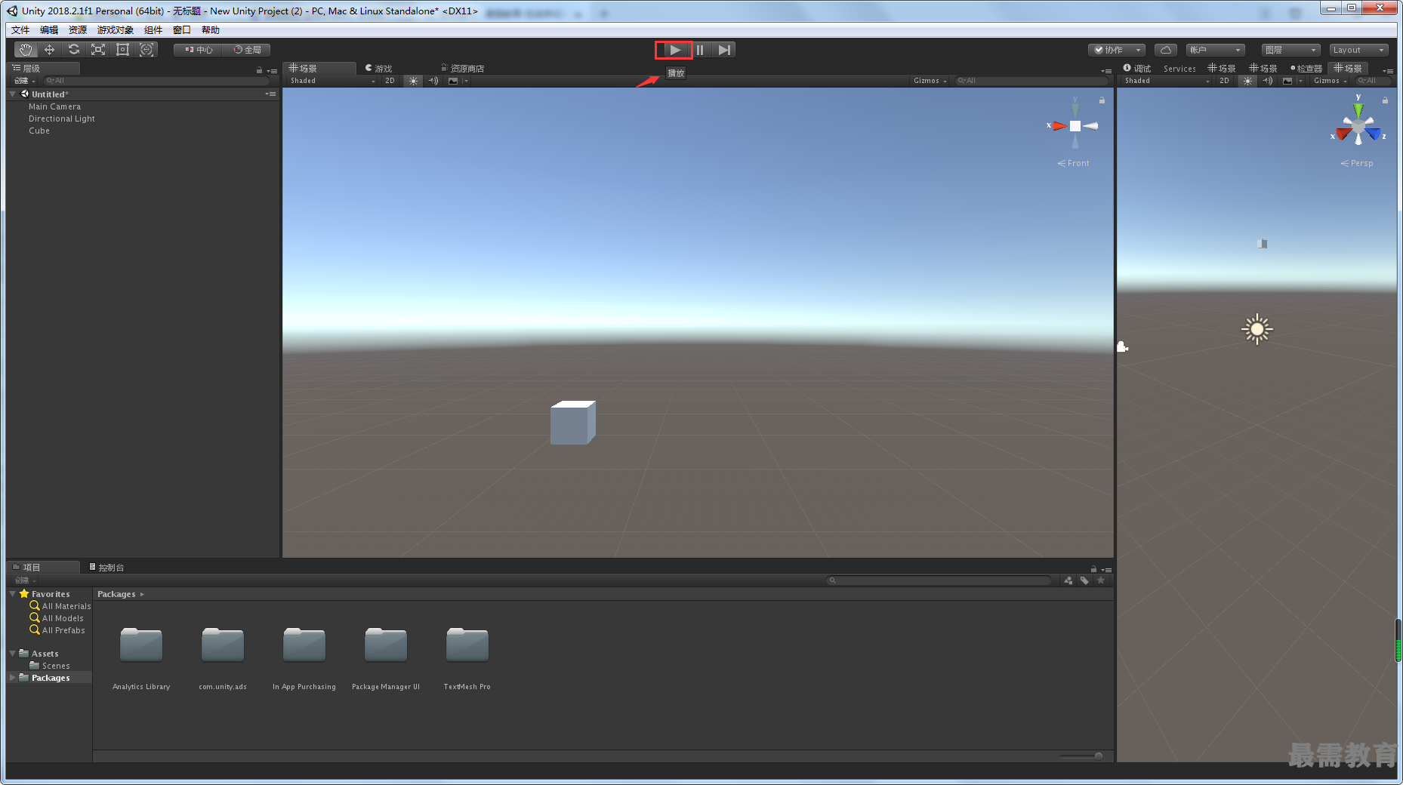The height and width of the screenshot is (785, 1403).
Task: Open the Gizmos dropdown in main Scene view
Action: click(930, 81)
